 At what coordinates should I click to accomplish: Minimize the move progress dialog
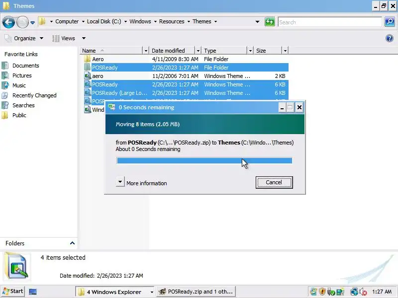282,107
